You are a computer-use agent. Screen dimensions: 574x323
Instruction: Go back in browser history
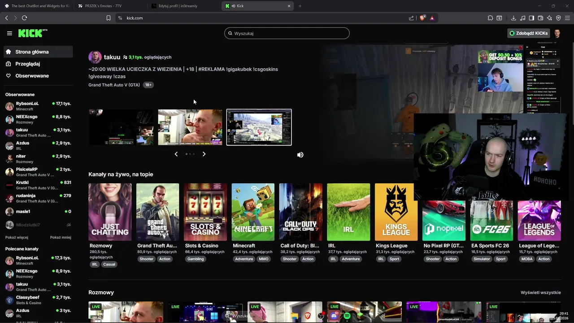(6, 18)
